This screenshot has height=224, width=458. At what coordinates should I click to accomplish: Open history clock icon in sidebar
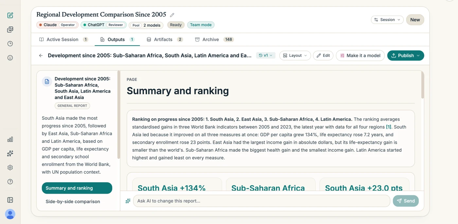pyautogui.click(x=10, y=44)
